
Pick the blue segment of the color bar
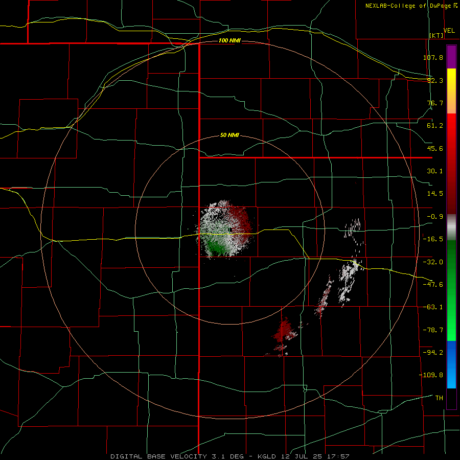(451, 364)
